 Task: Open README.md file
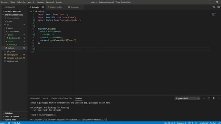pos(12,61)
